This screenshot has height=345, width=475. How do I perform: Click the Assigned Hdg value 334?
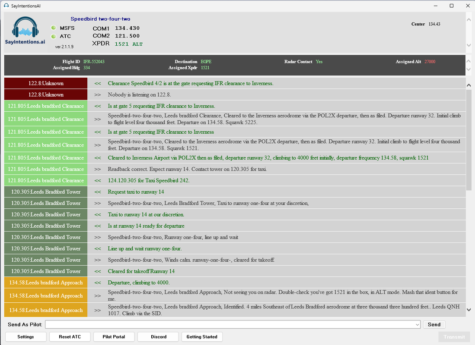coord(86,68)
